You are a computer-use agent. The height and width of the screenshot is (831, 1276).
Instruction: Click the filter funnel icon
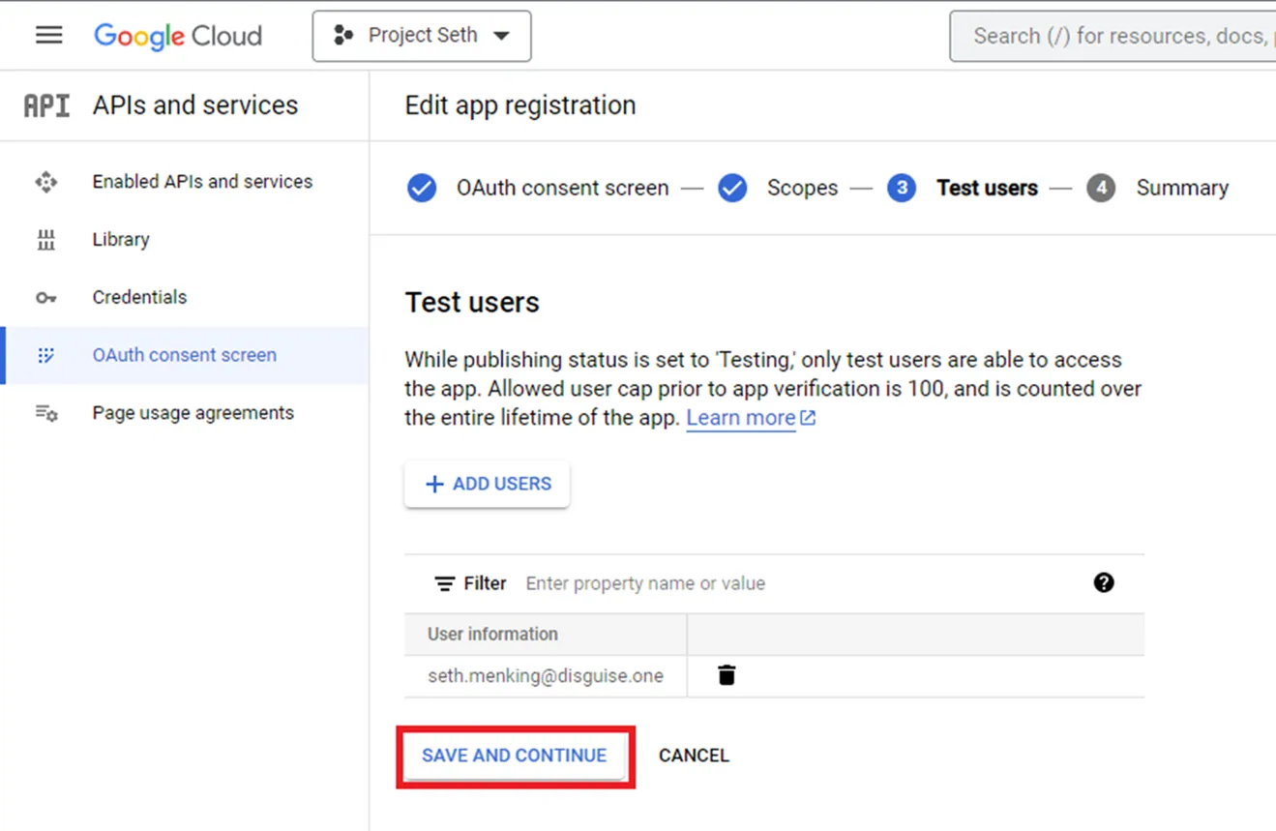(x=444, y=583)
